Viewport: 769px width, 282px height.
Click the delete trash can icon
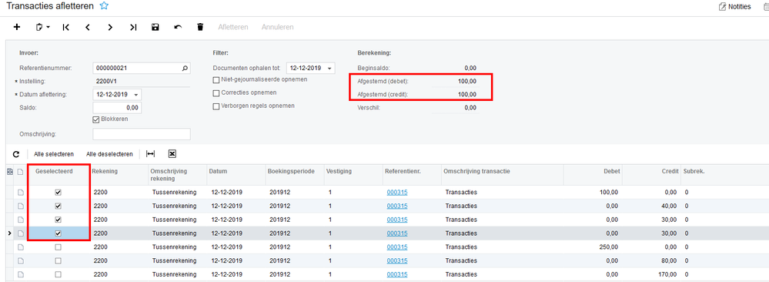(x=200, y=27)
